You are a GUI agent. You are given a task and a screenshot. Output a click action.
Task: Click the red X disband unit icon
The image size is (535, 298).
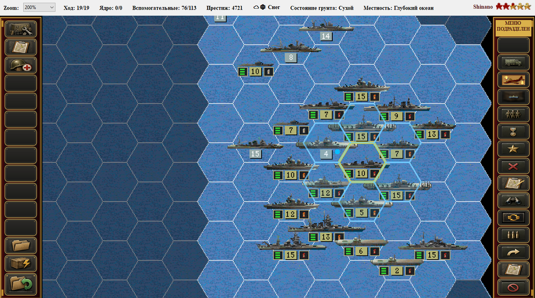click(x=513, y=166)
